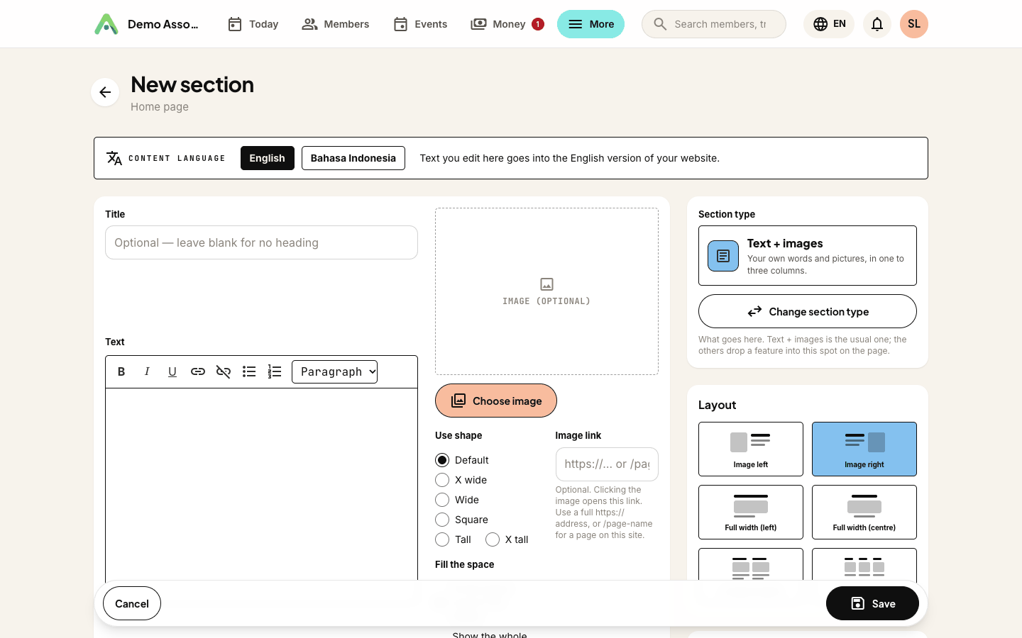Viewport: 1022px width, 638px height.
Task: Click the Demo Association logo icon
Action: (x=106, y=24)
